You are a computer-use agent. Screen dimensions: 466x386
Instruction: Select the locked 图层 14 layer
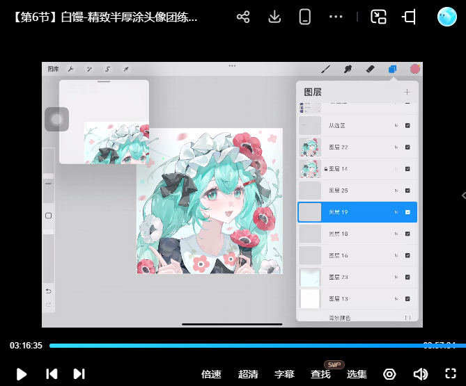click(x=357, y=169)
